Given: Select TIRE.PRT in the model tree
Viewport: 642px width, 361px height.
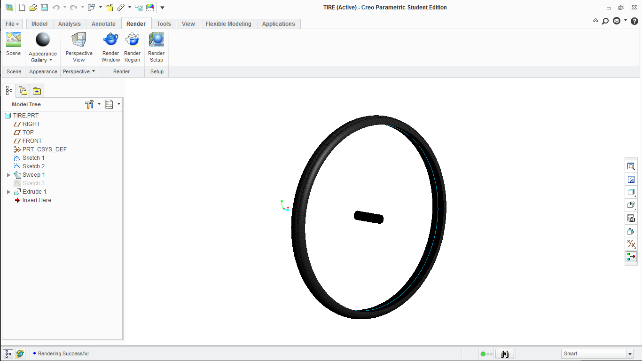Looking at the screenshot, I should [x=22, y=116].
